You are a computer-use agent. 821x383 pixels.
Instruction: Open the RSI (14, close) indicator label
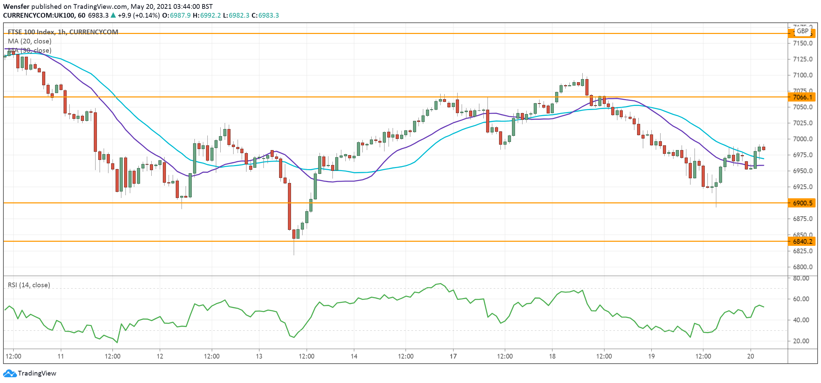coord(29,285)
